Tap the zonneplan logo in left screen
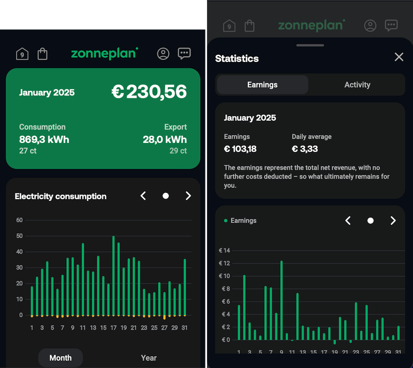Viewport: 413px width, 368px height. click(x=105, y=54)
